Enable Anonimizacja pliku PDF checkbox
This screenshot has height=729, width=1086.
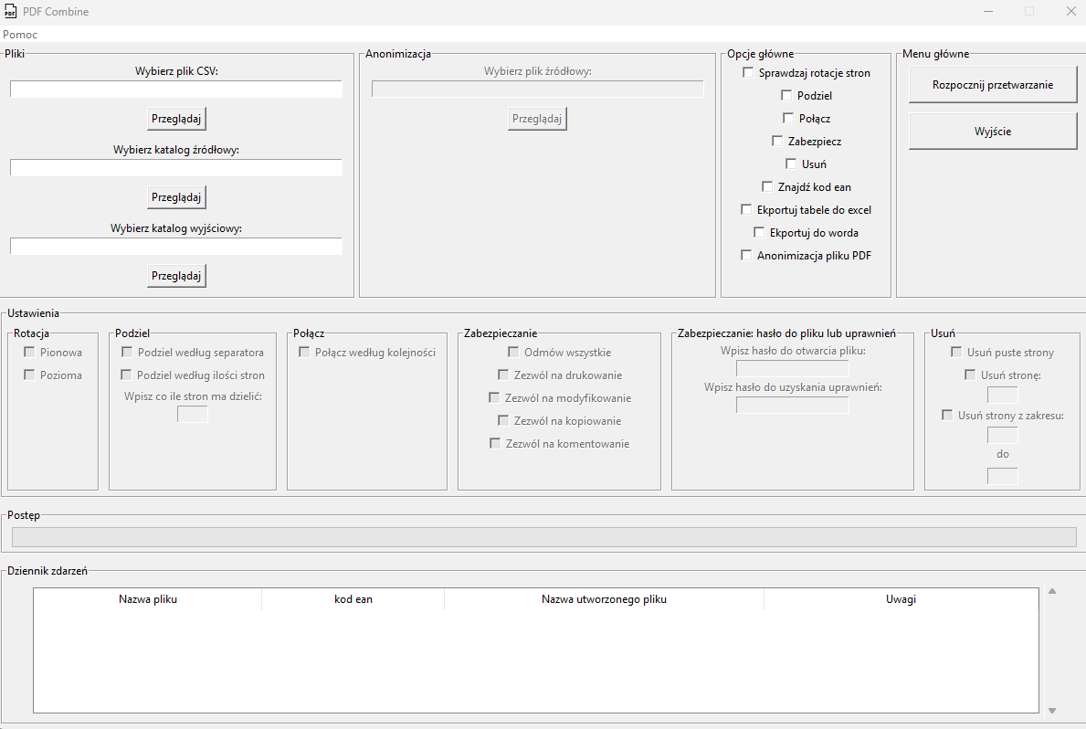click(x=746, y=256)
